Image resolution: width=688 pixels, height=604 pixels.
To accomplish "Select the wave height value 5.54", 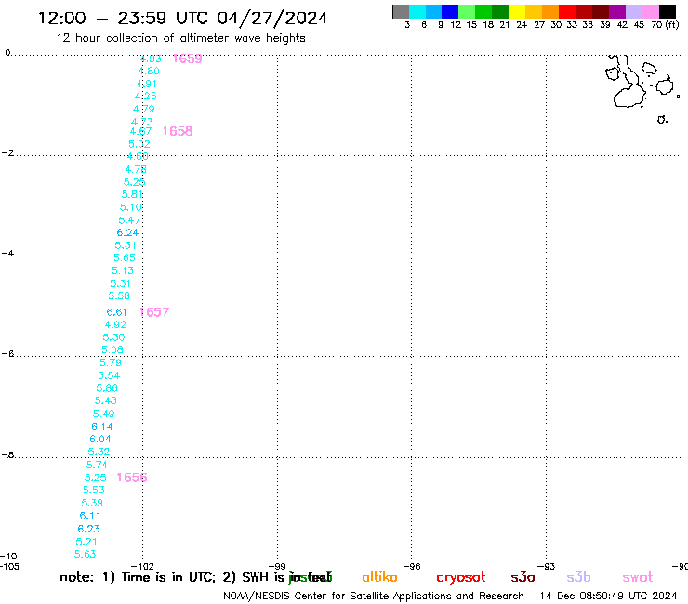I will point(109,375).
